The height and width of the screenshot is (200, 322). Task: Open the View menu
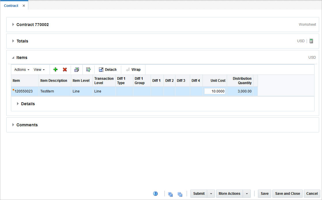(x=39, y=70)
